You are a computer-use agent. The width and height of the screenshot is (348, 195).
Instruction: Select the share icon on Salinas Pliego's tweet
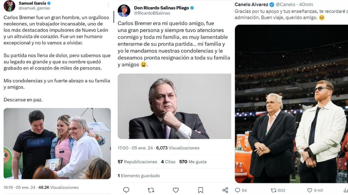(x=226, y=190)
